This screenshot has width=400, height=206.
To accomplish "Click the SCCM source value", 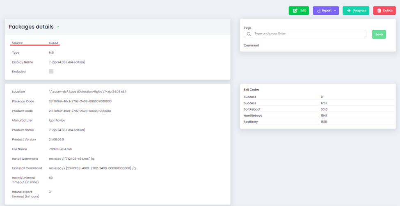I will click(53, 43).
